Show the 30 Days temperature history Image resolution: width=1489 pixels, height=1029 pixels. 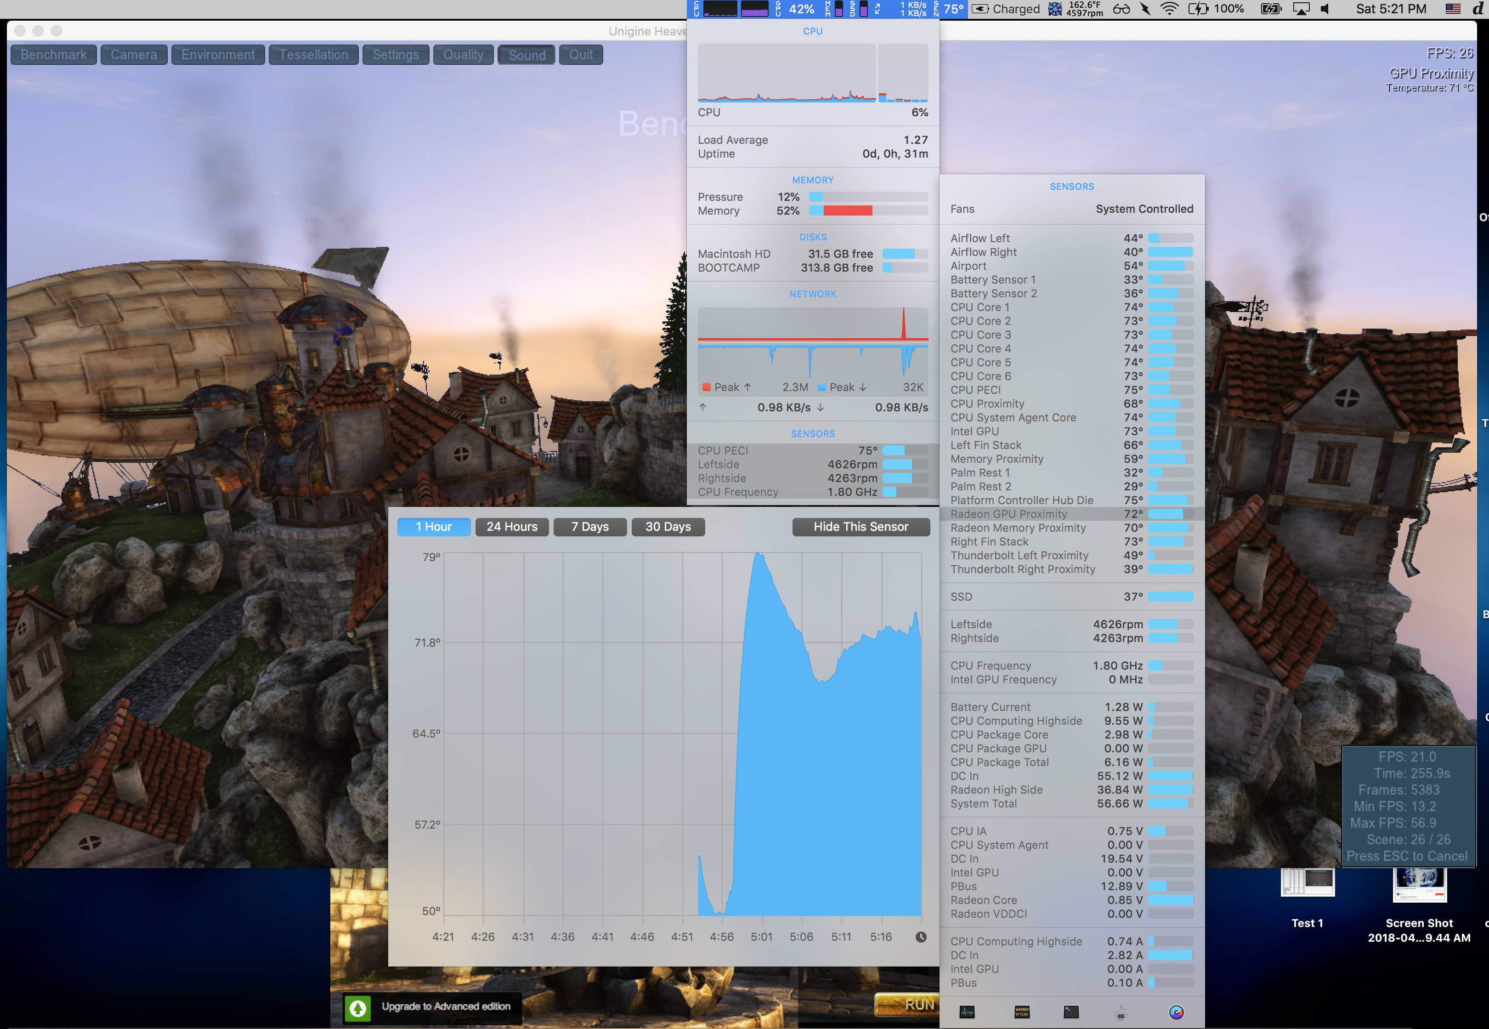668,527
